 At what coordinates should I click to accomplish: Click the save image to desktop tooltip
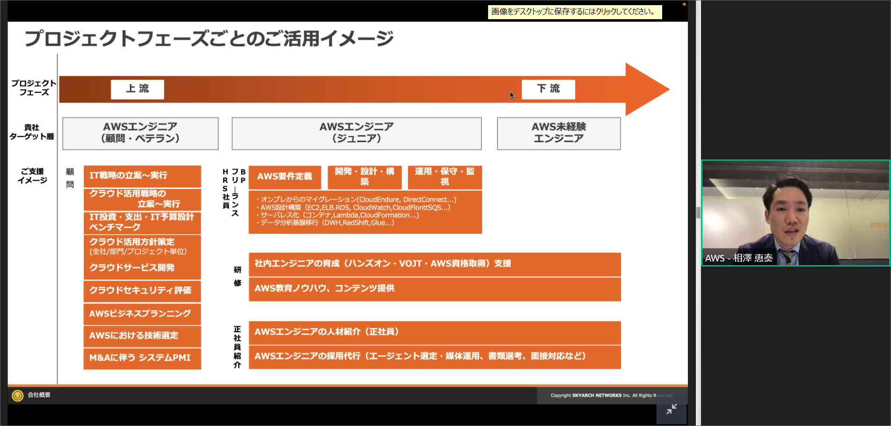pos(575,12)
